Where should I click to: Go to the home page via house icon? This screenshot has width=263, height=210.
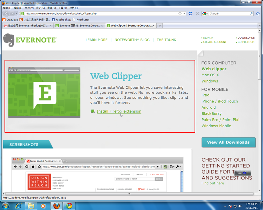pos(258,14)
